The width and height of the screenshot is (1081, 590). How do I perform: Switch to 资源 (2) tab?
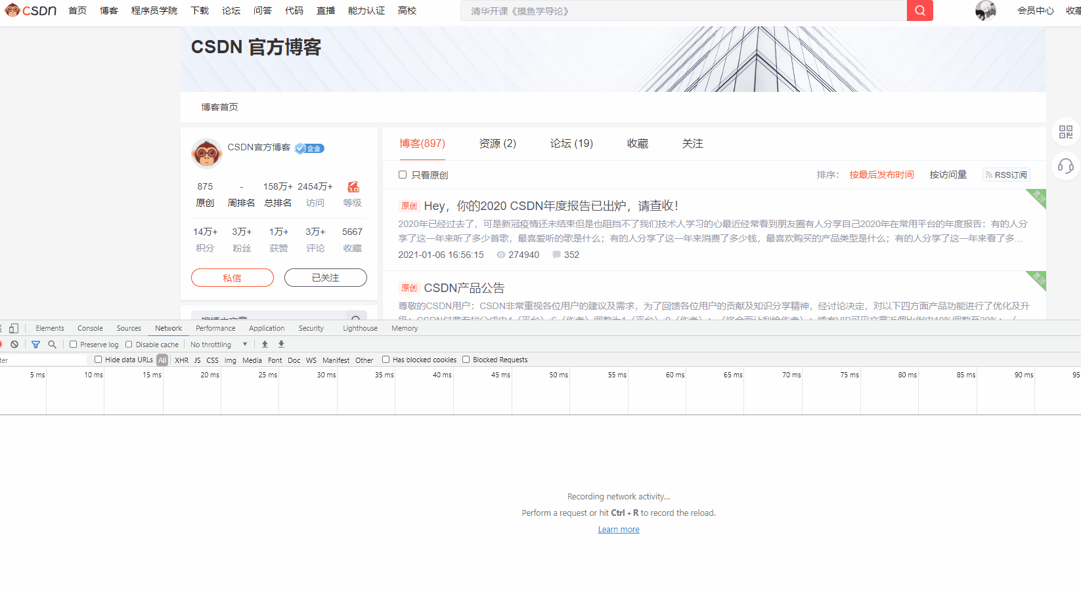tap(498, 143)
